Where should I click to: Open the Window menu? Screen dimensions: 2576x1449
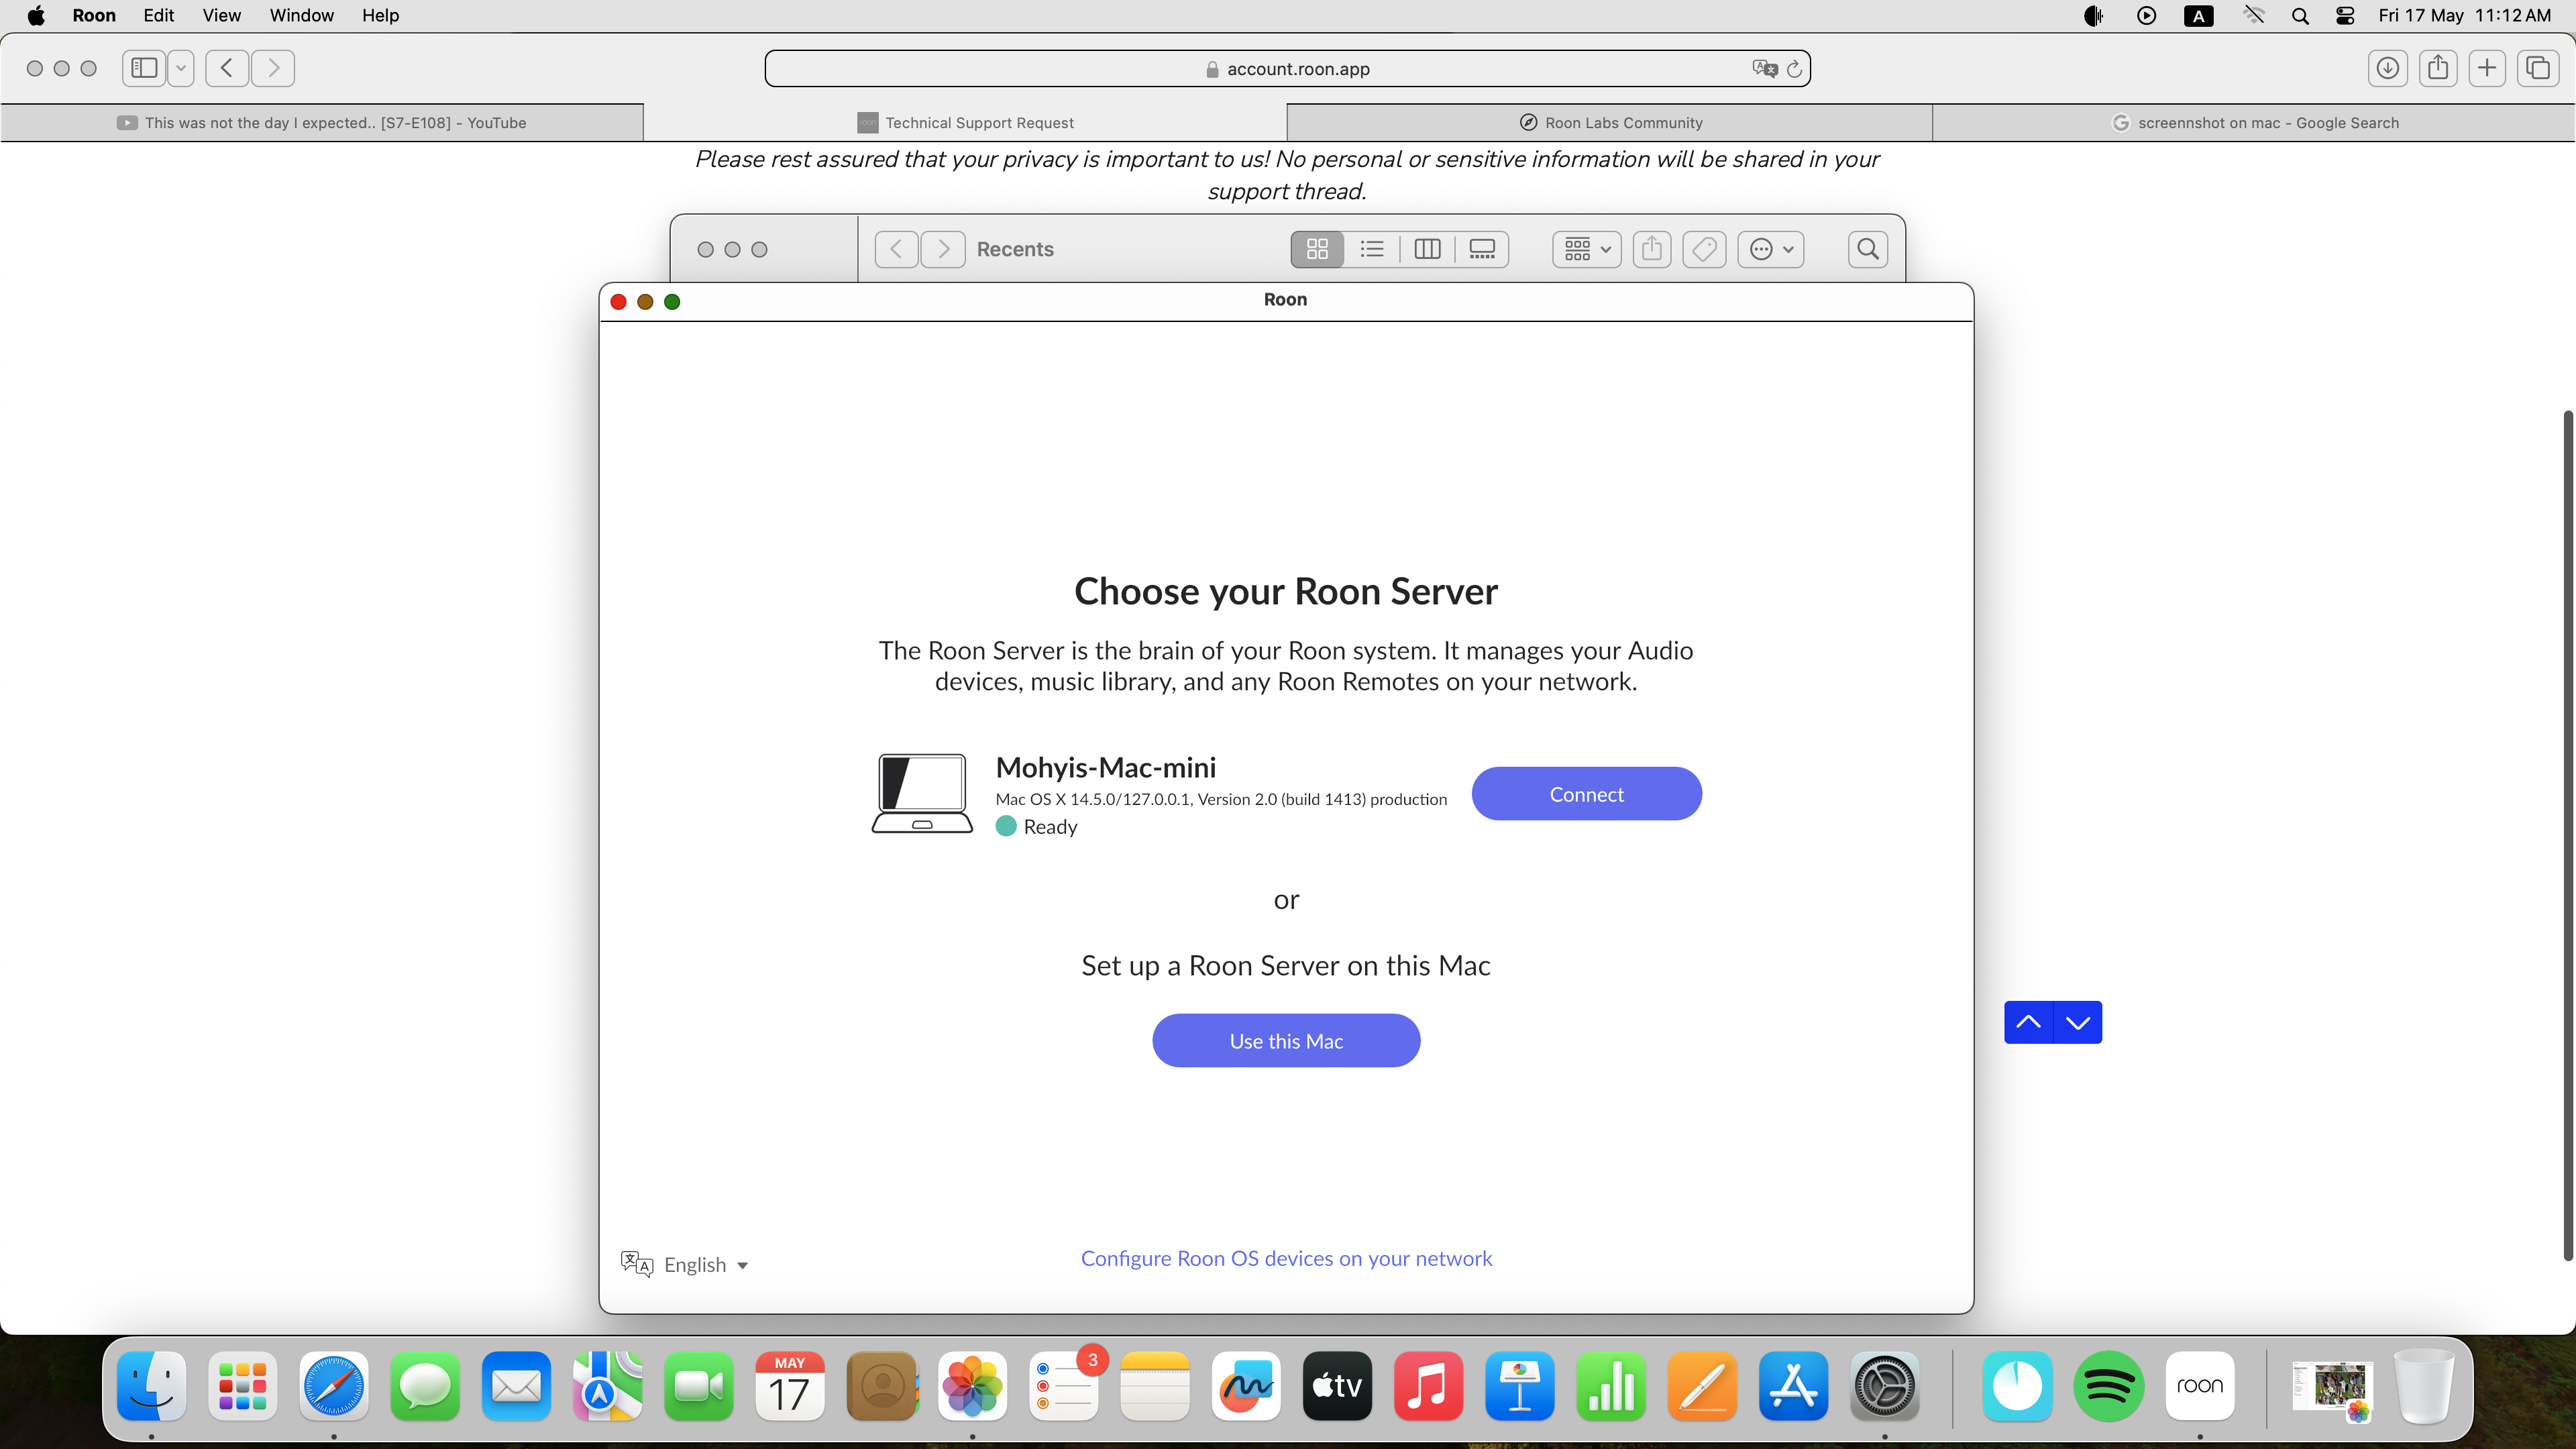click(x=302, y=15)
